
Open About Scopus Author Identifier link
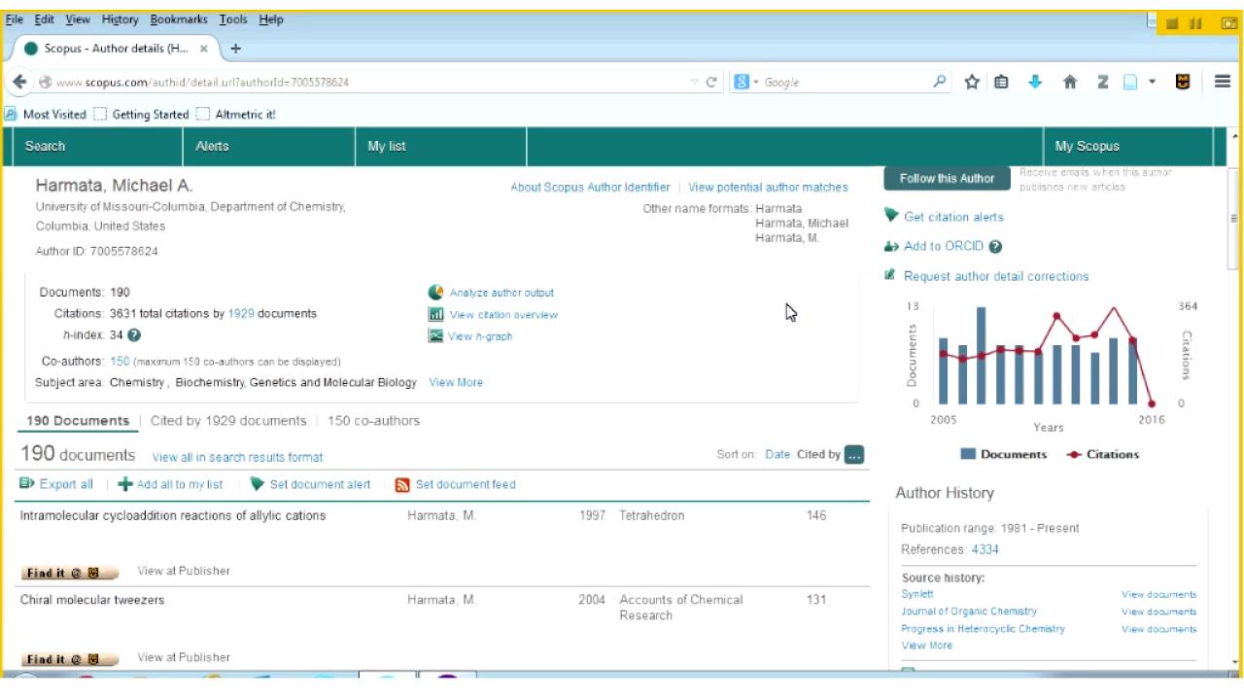click(590, 188)
